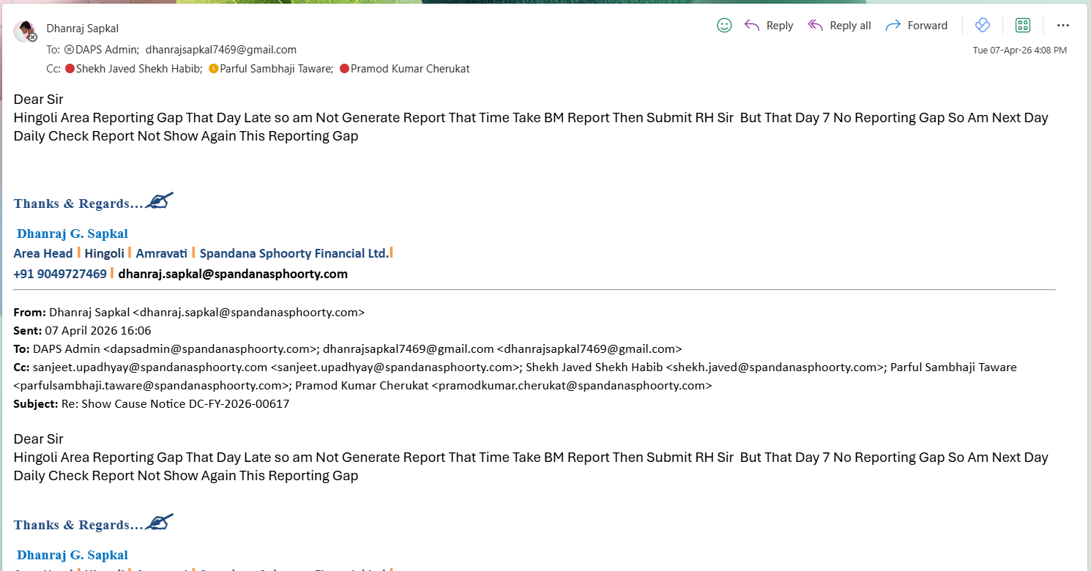Open Pramod Kumar Cherukat contact in Cc

pos(409,69)
